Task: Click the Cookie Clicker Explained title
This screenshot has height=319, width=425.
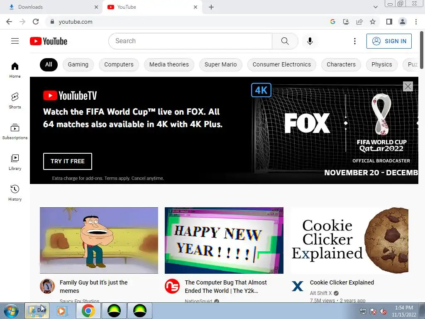Action: click(x=342, y=282)
